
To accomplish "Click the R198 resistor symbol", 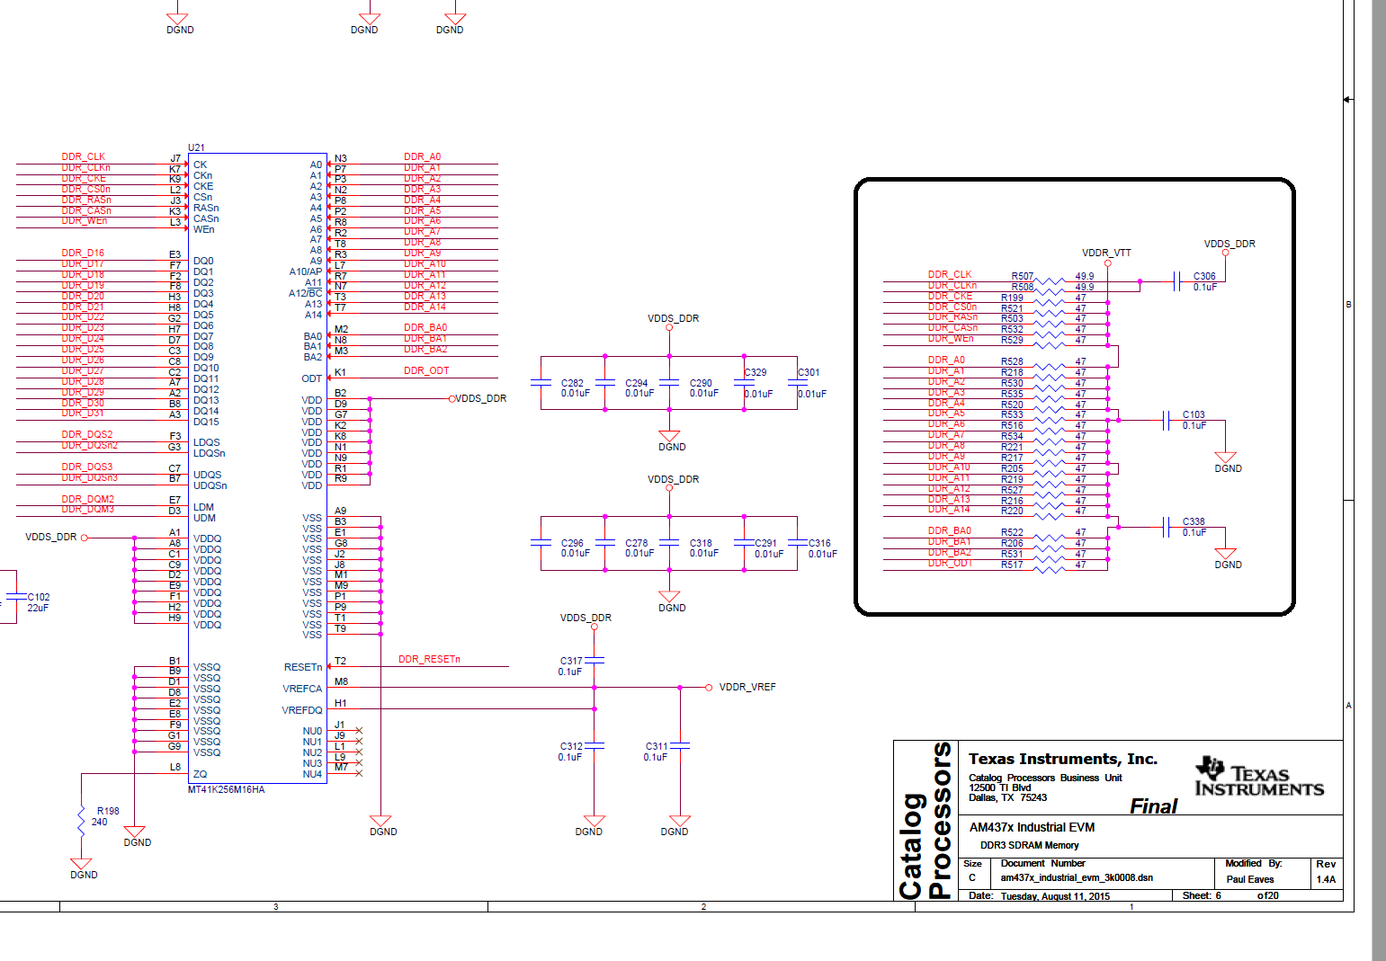I will point(81,822).
